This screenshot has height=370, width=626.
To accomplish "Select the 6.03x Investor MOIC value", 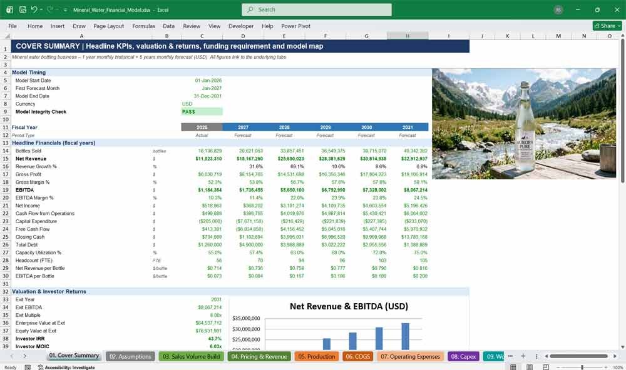I will point(215,346).
